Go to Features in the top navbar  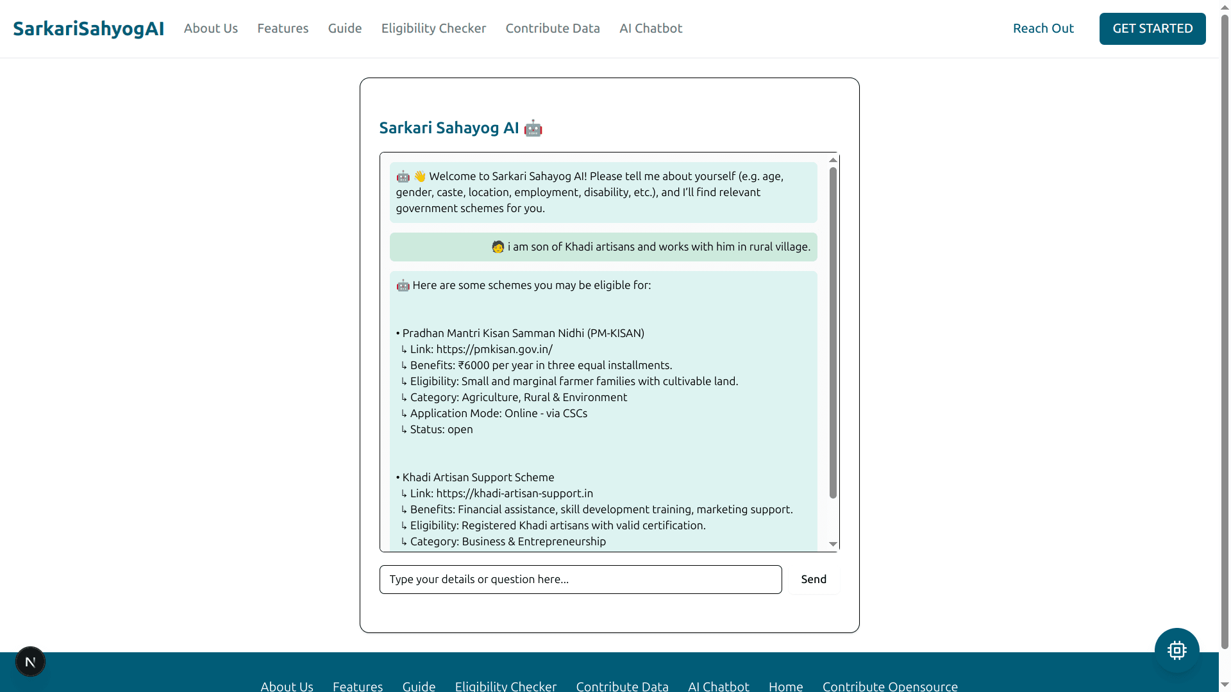click(x=283, y=29)
